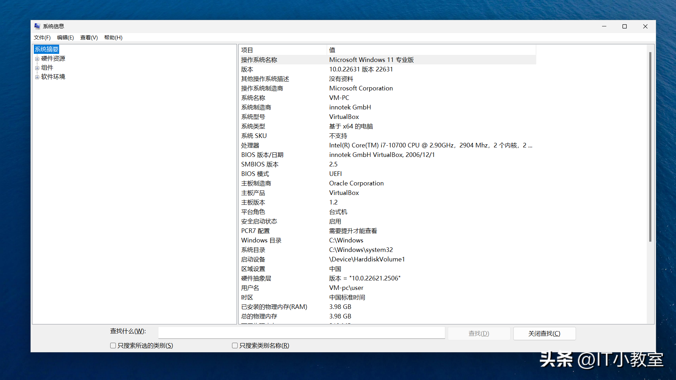Select the 硬件抽象层 row

[x=388, y=278]
